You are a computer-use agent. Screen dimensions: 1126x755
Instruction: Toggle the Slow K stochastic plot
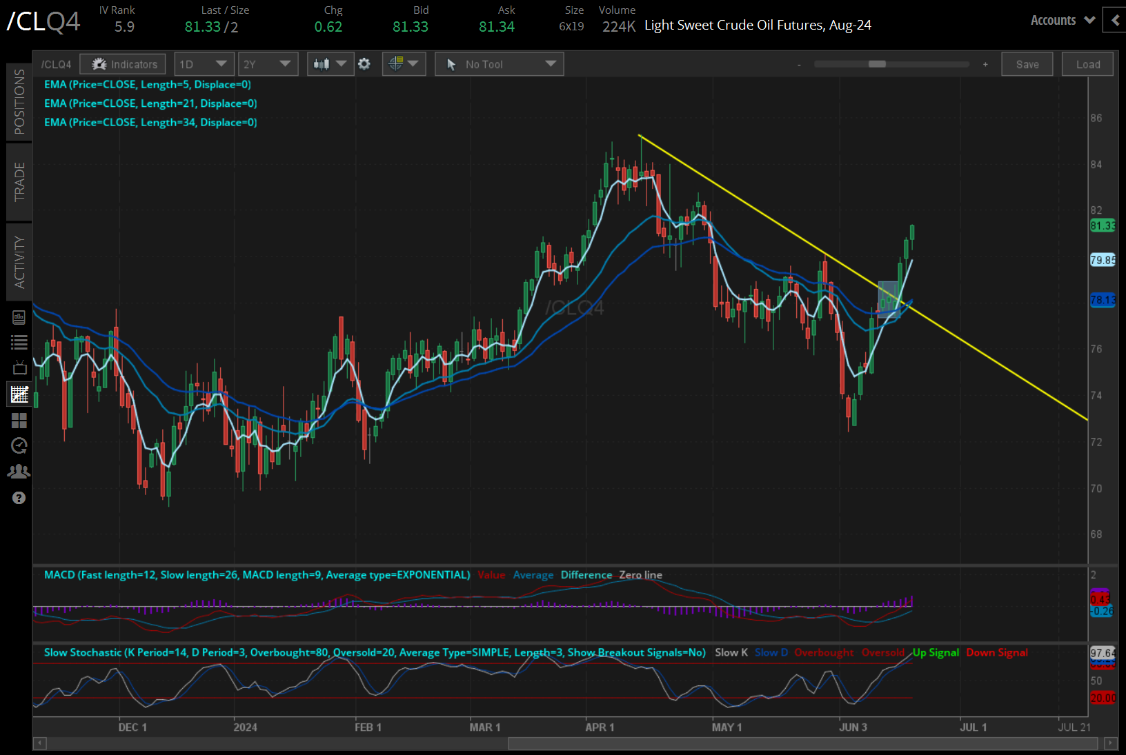[731, 652]
